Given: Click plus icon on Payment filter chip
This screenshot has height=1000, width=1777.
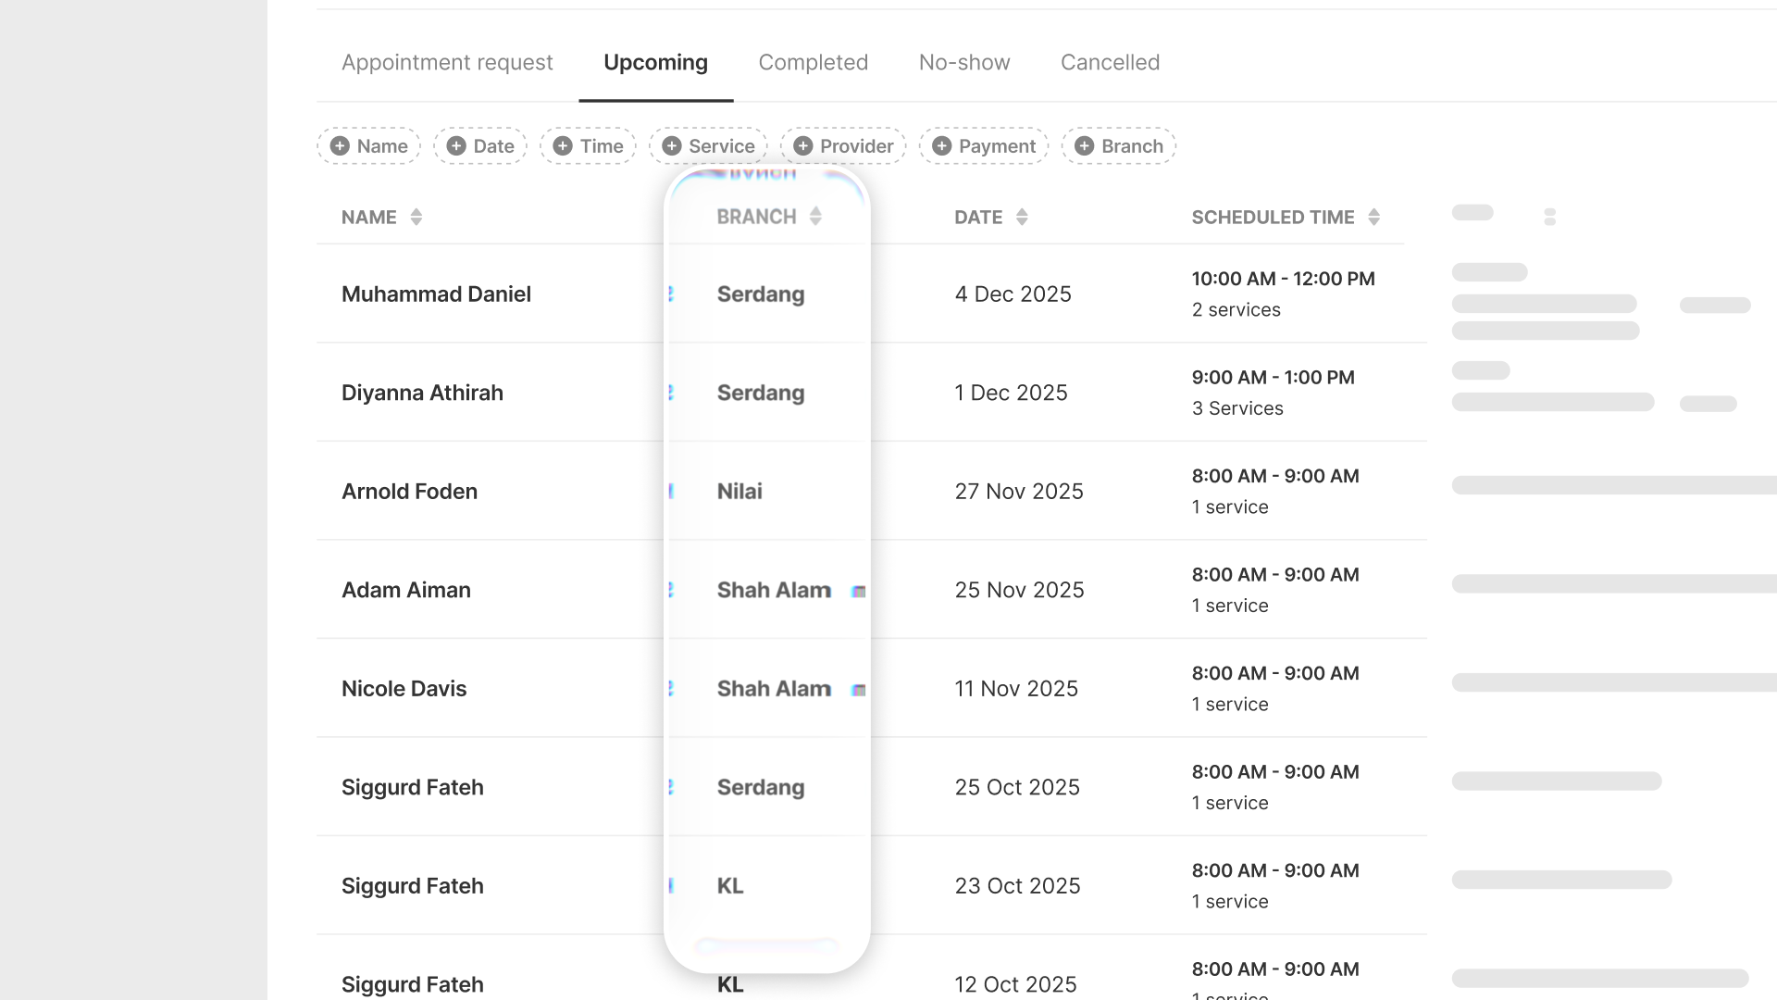Looking at the screenshot, I should 942,146.
